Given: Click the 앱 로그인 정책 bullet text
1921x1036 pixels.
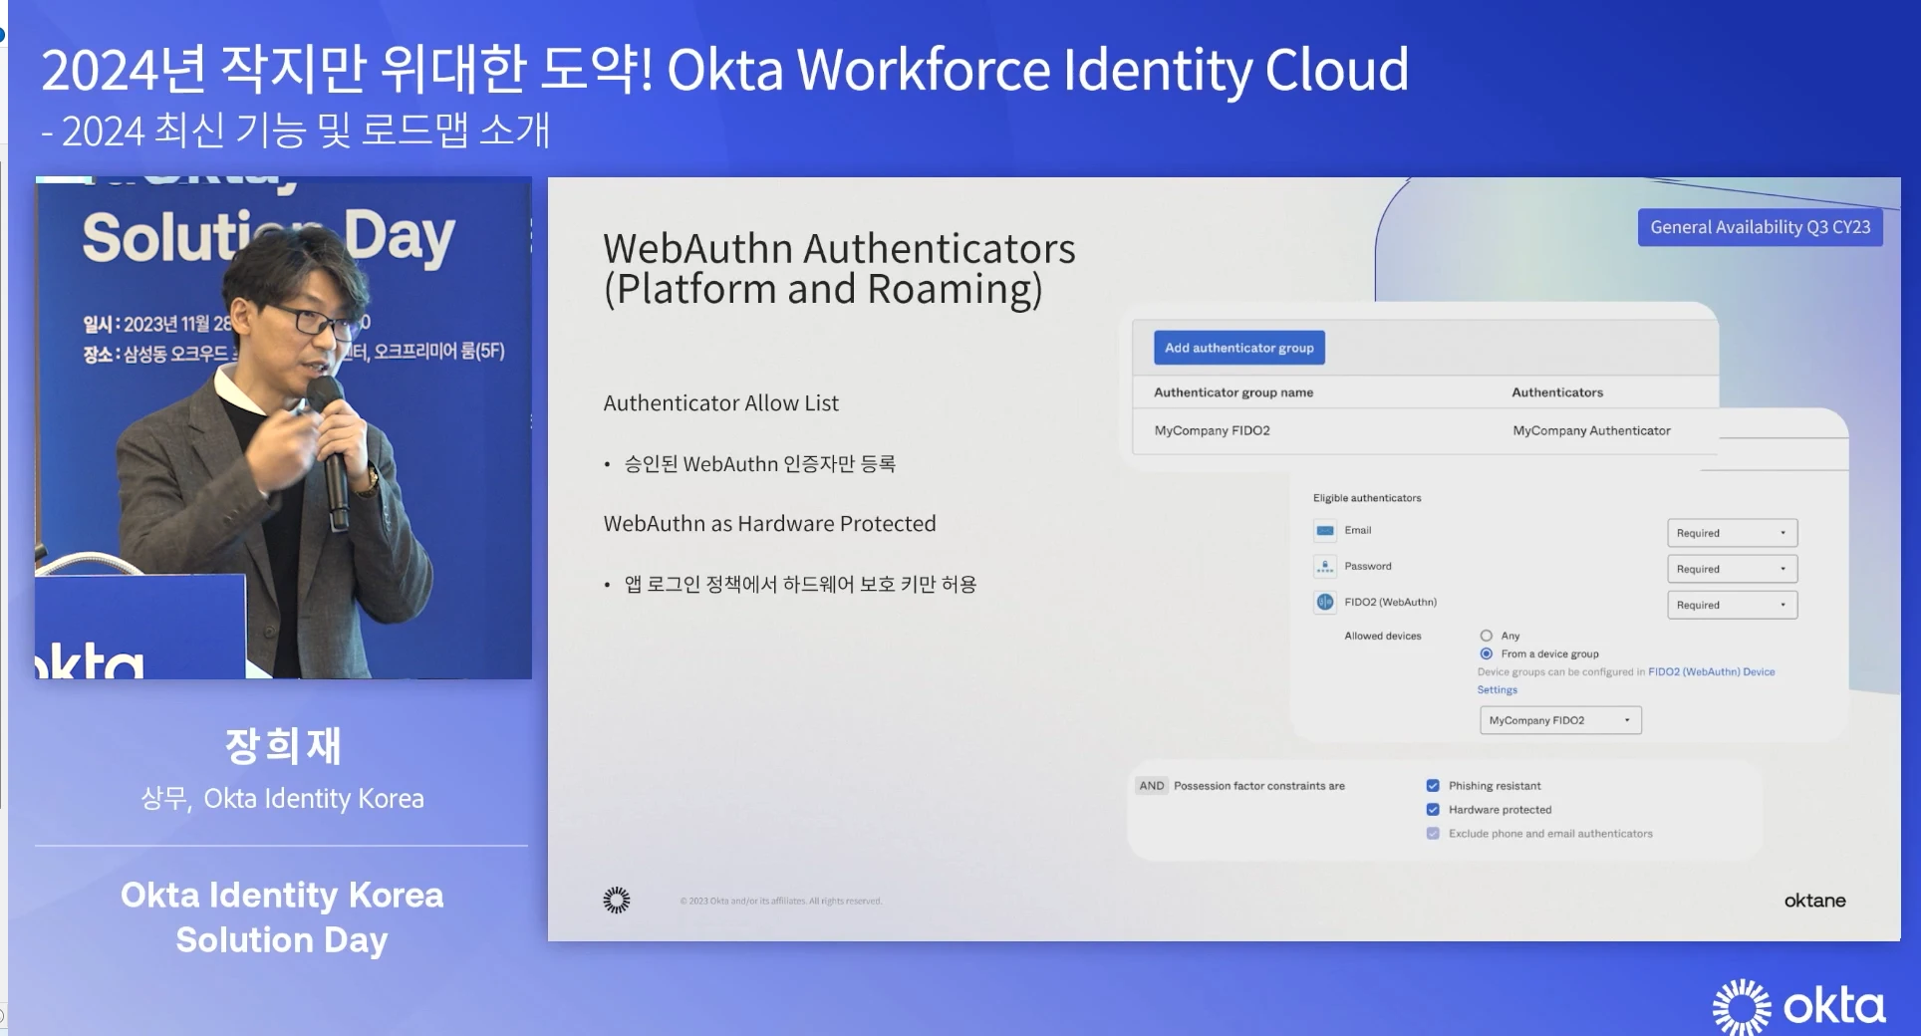Looking at the screenshot, I should [x=800, y=585].
